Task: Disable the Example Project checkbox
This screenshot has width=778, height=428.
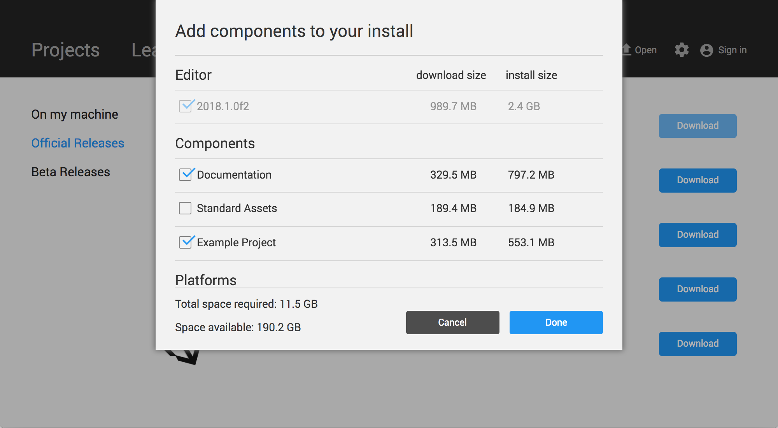Action: (x=186, y=242)
